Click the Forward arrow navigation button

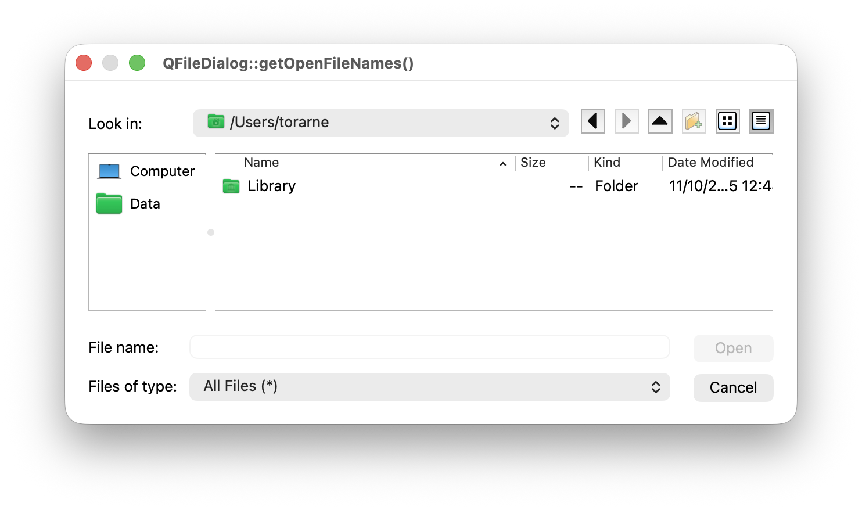(626, 121)
